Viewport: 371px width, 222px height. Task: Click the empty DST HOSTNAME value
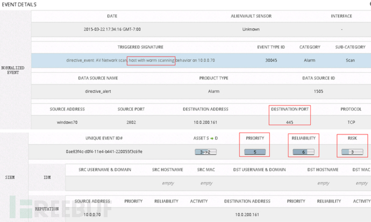[323, 183]
